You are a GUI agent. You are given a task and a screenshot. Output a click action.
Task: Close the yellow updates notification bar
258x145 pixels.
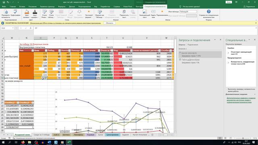click(x=256, y=23)
